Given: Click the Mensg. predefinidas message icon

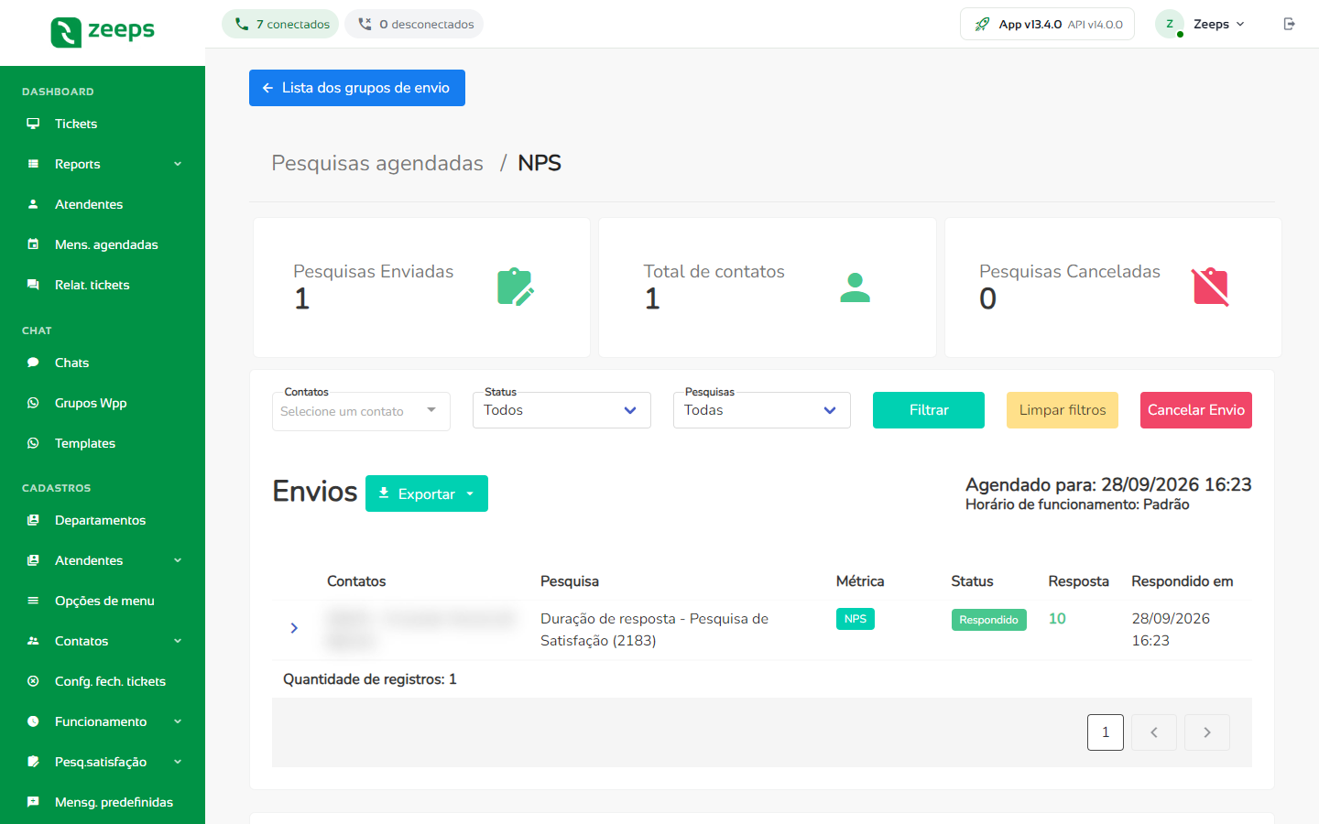Looking at the screenshot, I should pos(33,802).
